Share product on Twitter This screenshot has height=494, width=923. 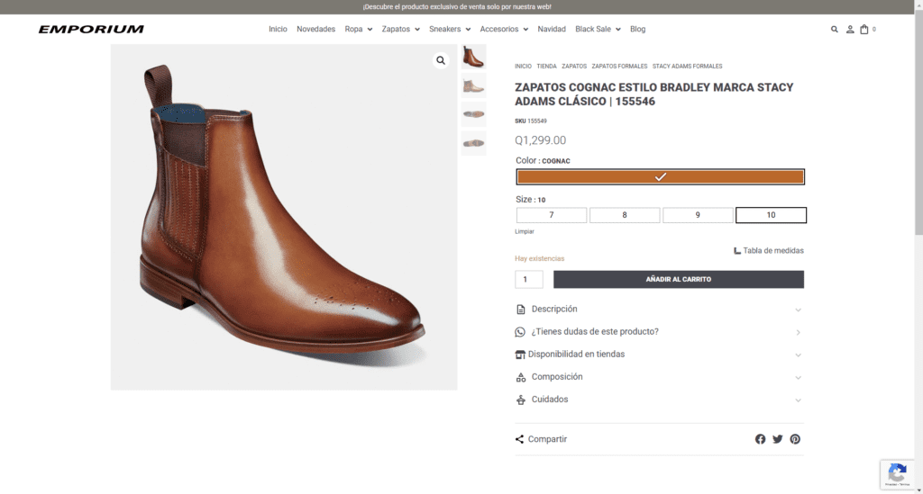click(778, 439)
